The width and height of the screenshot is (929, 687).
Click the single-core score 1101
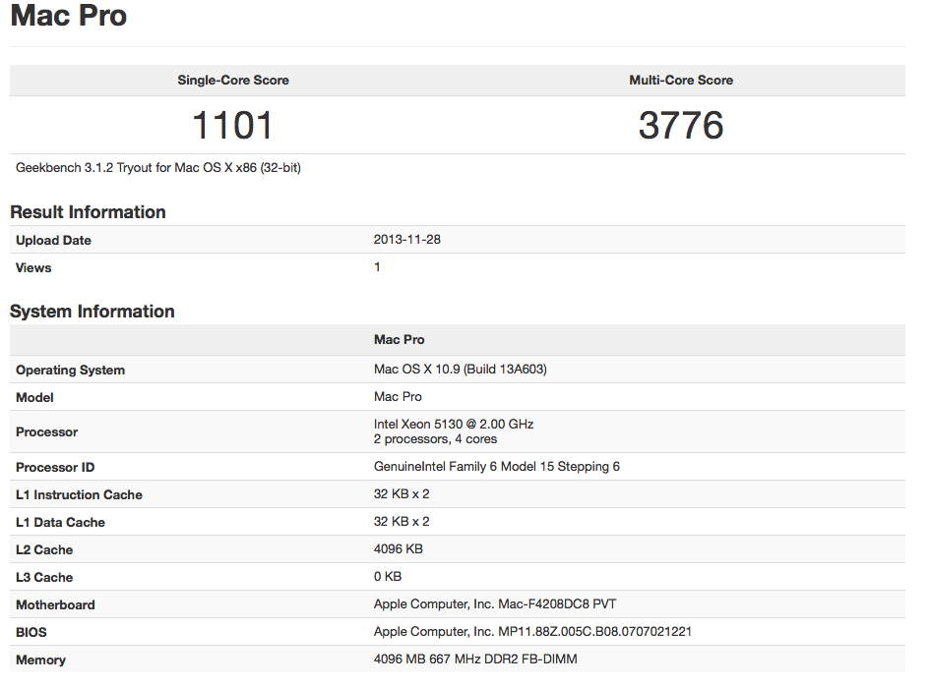pyautogui.click(x=232, y=126)
